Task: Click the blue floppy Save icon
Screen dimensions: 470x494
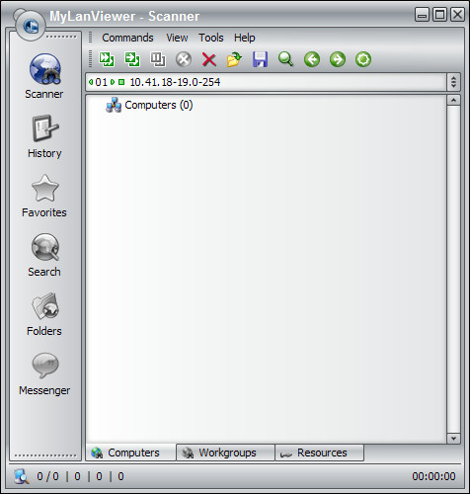Action: click(x=260, y=59)
